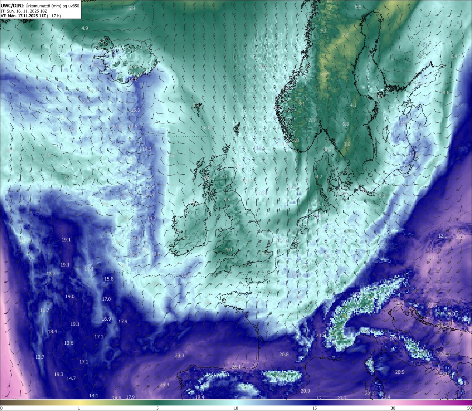Click the 4.7 value over Denmark

pos(319,177)
